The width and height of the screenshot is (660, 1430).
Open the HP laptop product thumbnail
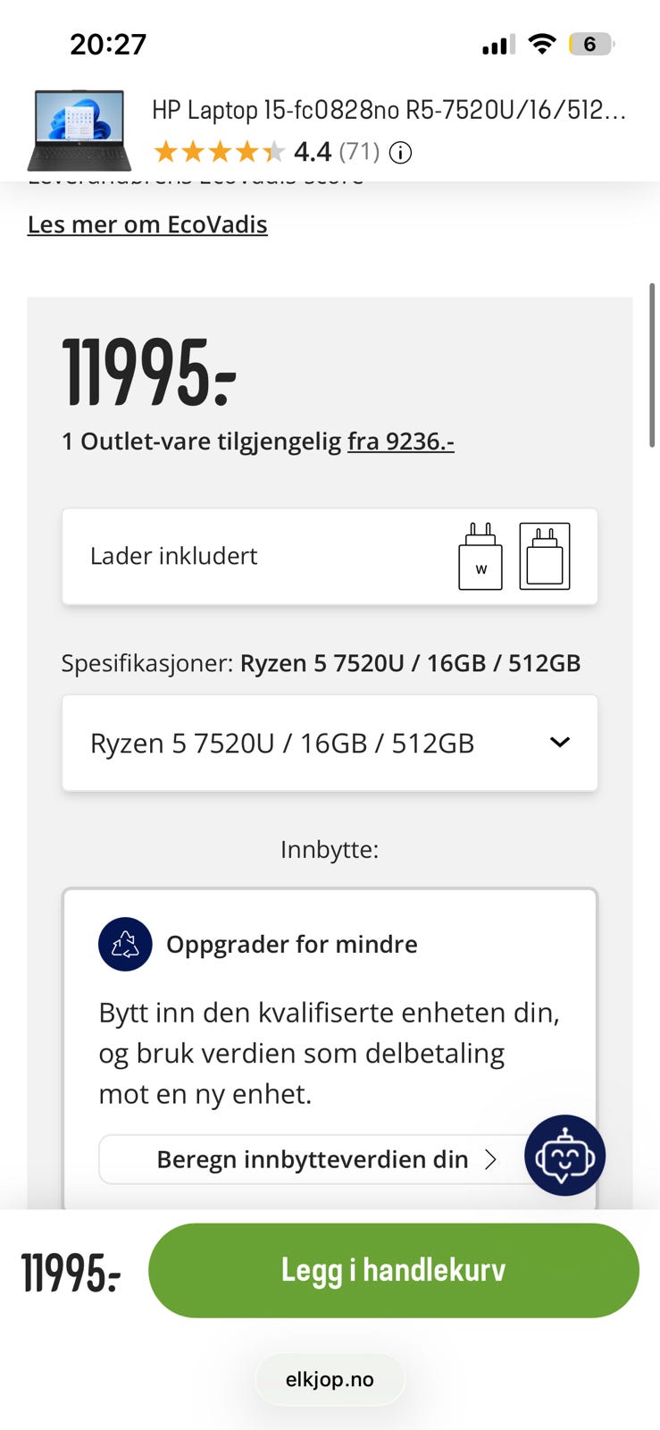pyautogui.click(x=79, y=130)
